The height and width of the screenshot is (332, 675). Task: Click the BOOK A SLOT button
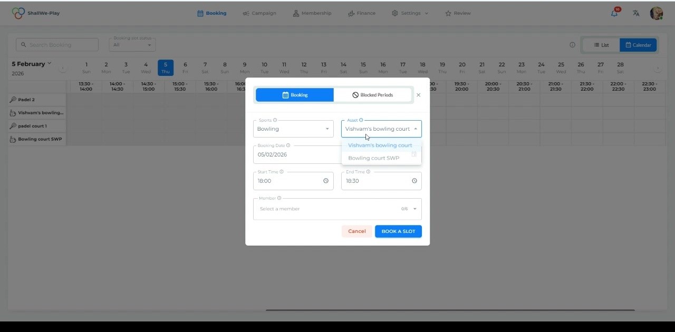point(398,231)
